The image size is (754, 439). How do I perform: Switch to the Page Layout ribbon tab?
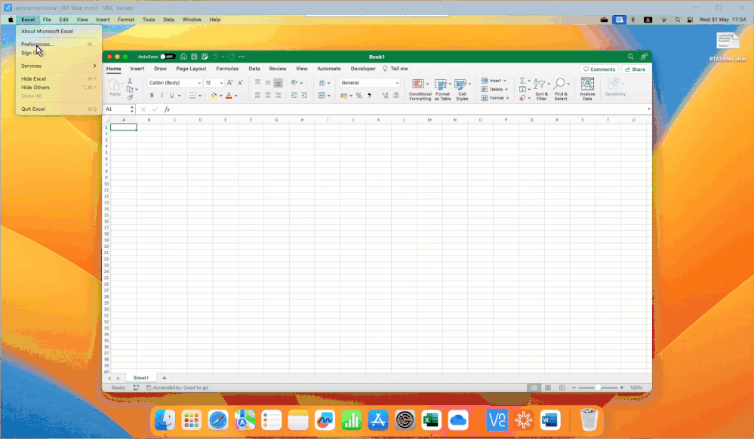pyautogui.click(x=191, y=69)
